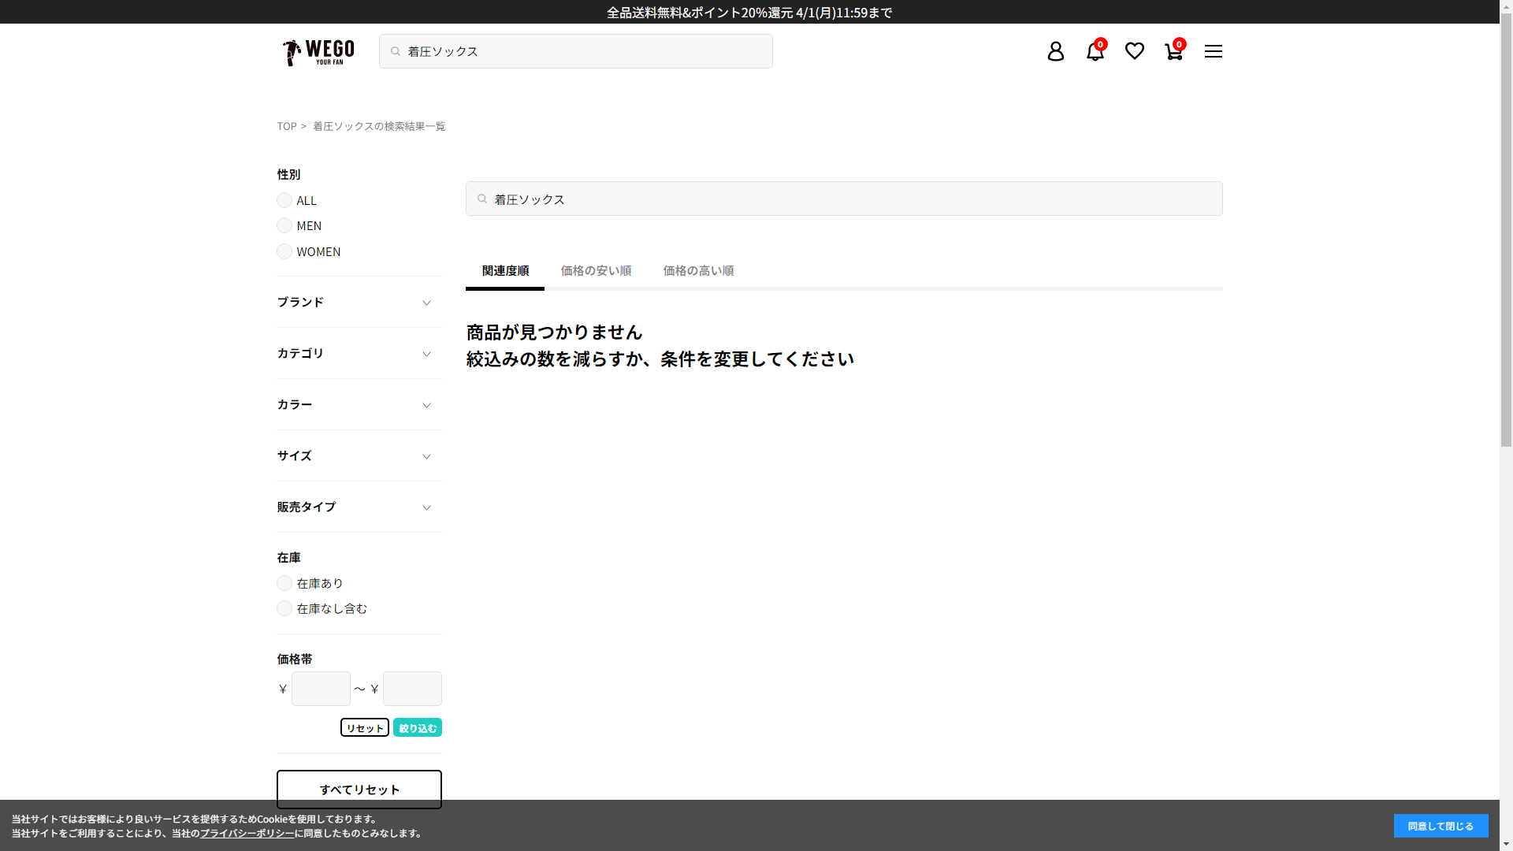Open the user account icon
1513x851 pixels.
point(1055,51)
